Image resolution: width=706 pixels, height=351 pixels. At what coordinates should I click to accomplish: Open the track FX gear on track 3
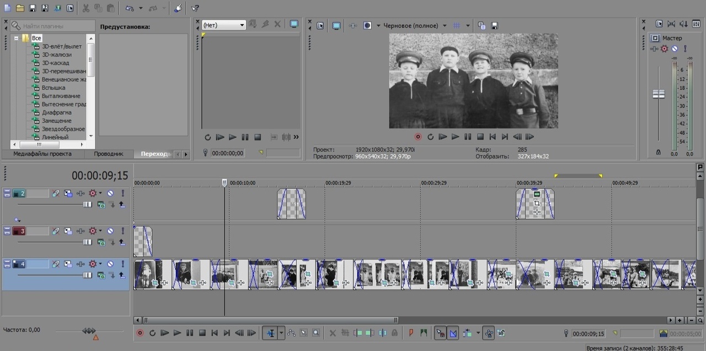coord(92,231)
